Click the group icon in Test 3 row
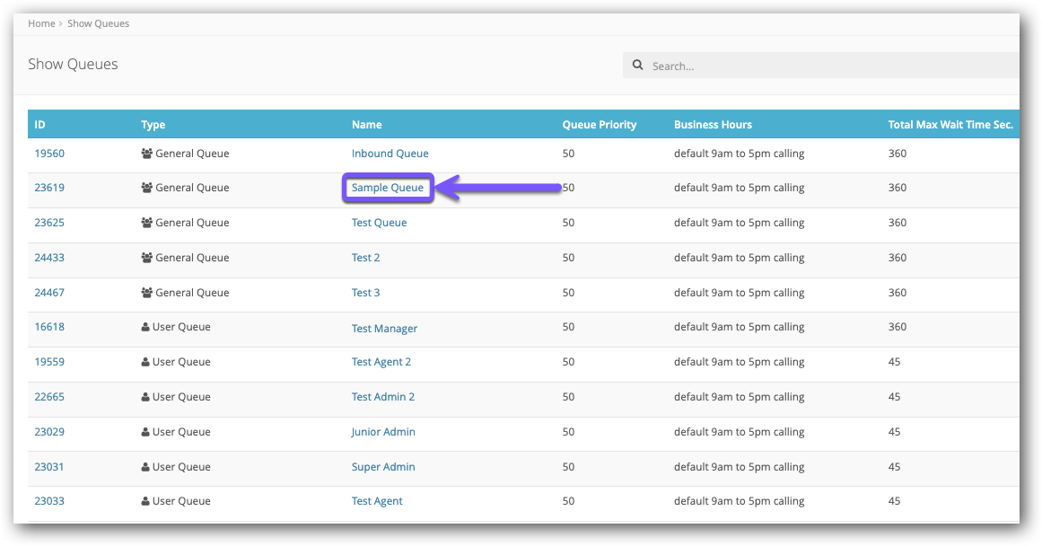This screenshot has height=546, width=1042. pos(147,293)
